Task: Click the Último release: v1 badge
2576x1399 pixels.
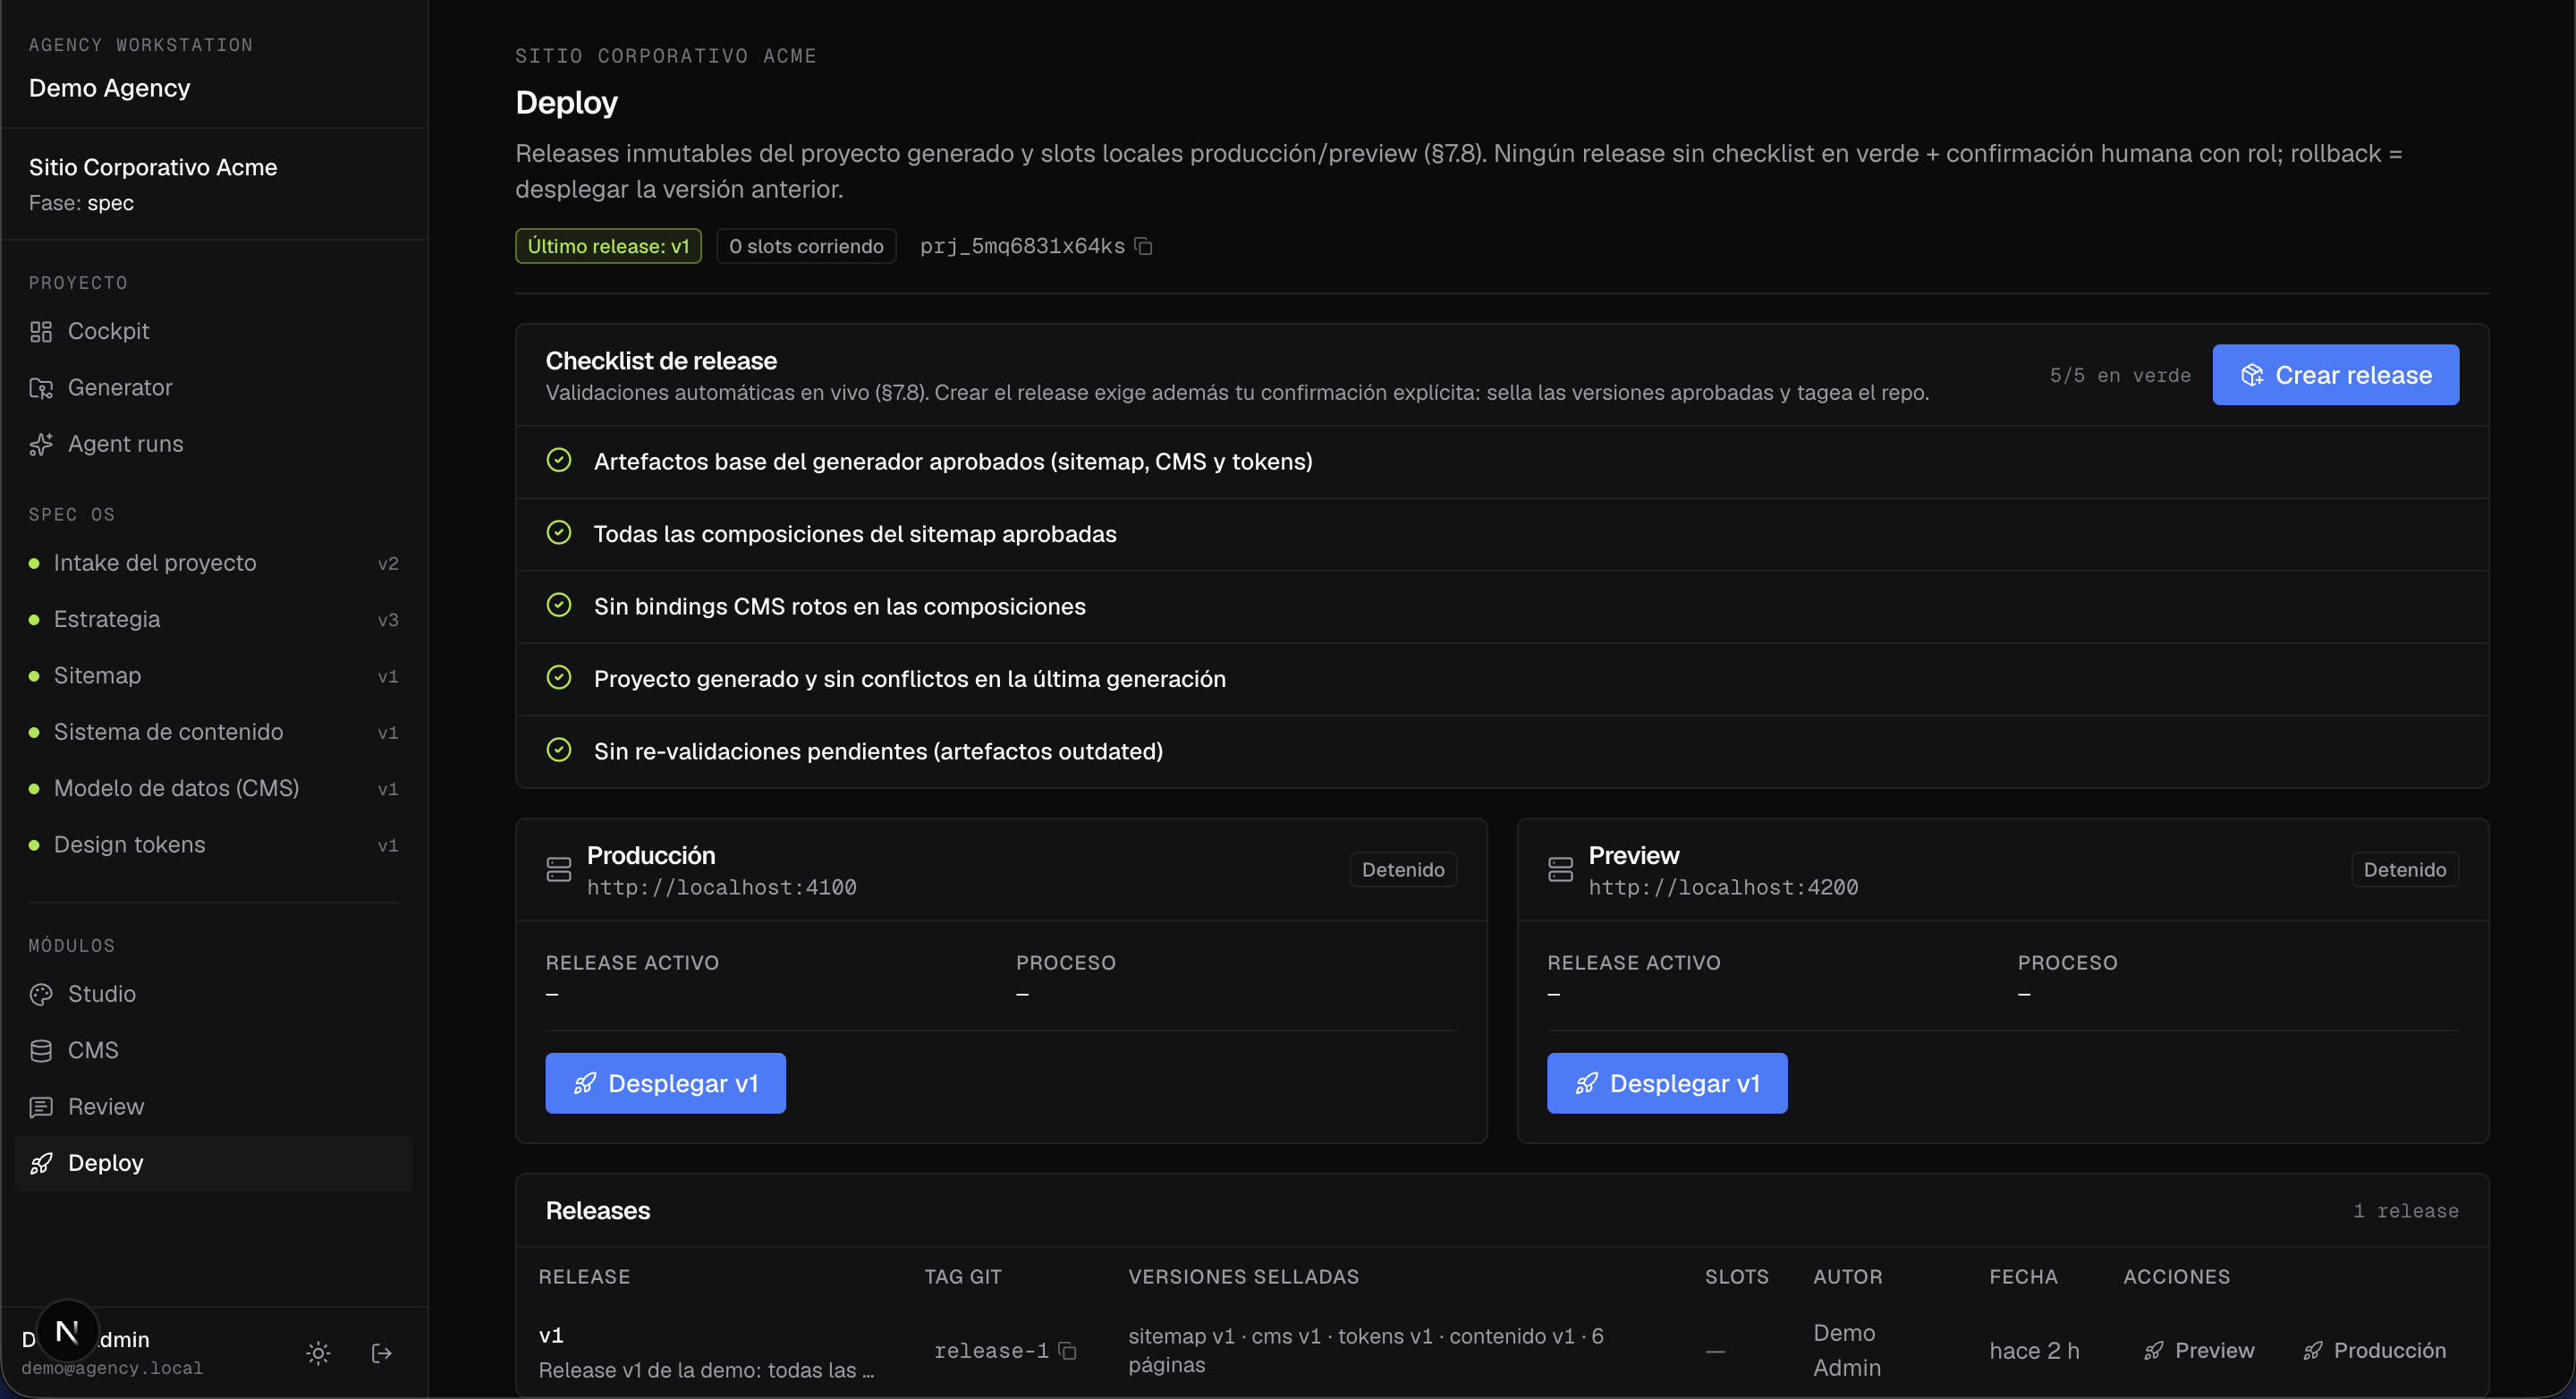Action: coord(608,246)
